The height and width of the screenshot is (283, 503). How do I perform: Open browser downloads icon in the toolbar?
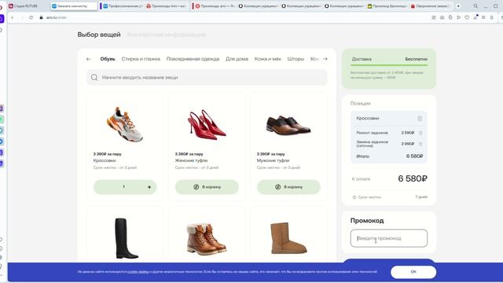tap(475, 17)
